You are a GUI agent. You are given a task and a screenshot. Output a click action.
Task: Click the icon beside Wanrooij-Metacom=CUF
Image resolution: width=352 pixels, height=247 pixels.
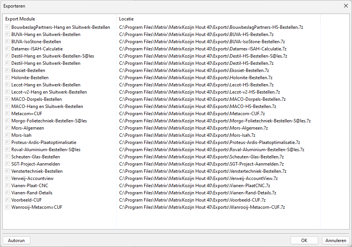click(8, 207)
